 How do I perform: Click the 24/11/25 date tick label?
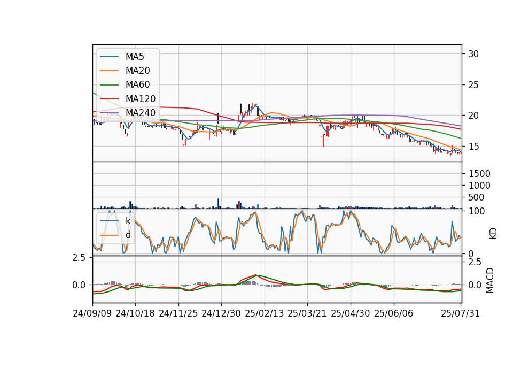coord(178,313)
